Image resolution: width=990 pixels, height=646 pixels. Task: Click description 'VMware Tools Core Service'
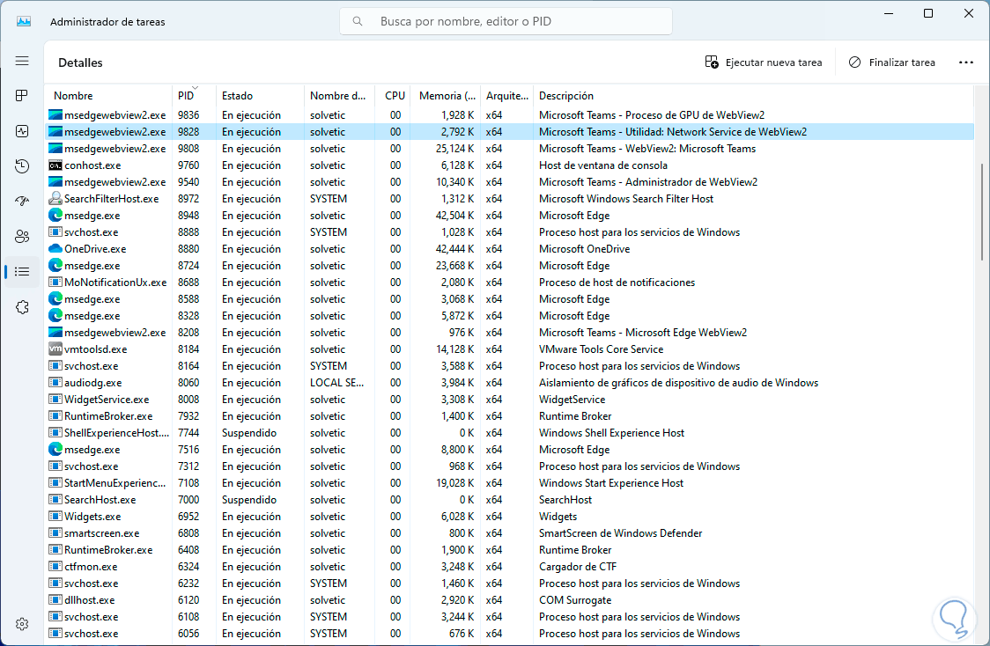pos(601,349)
